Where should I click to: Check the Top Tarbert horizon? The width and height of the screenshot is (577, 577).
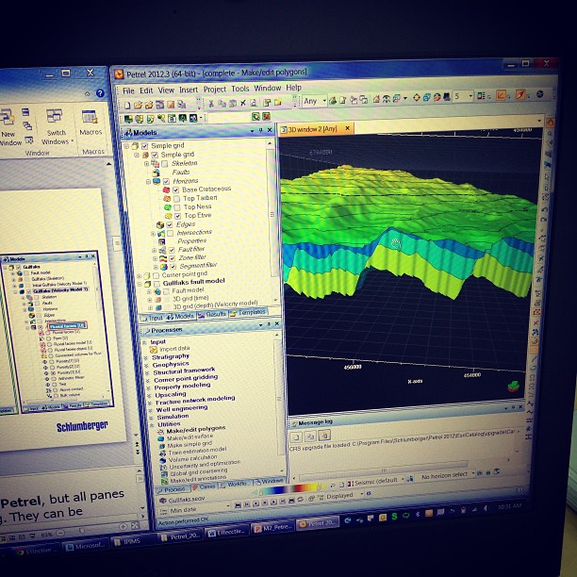176,199
